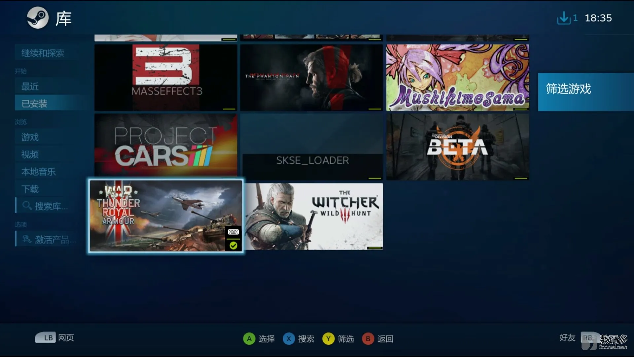Click the 网页 label

(66, 337)
